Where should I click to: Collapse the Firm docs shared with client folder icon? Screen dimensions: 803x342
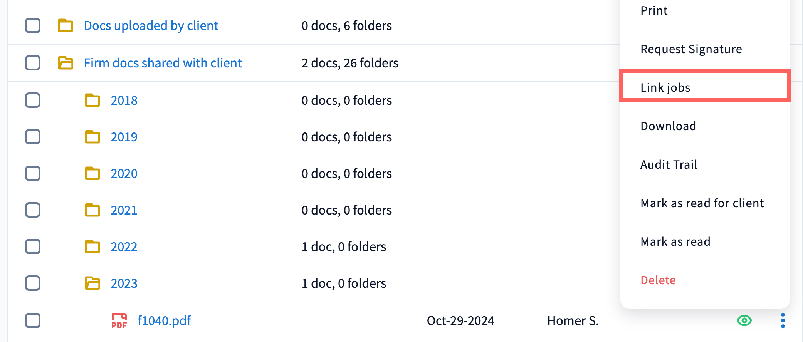tap(66, 63)
